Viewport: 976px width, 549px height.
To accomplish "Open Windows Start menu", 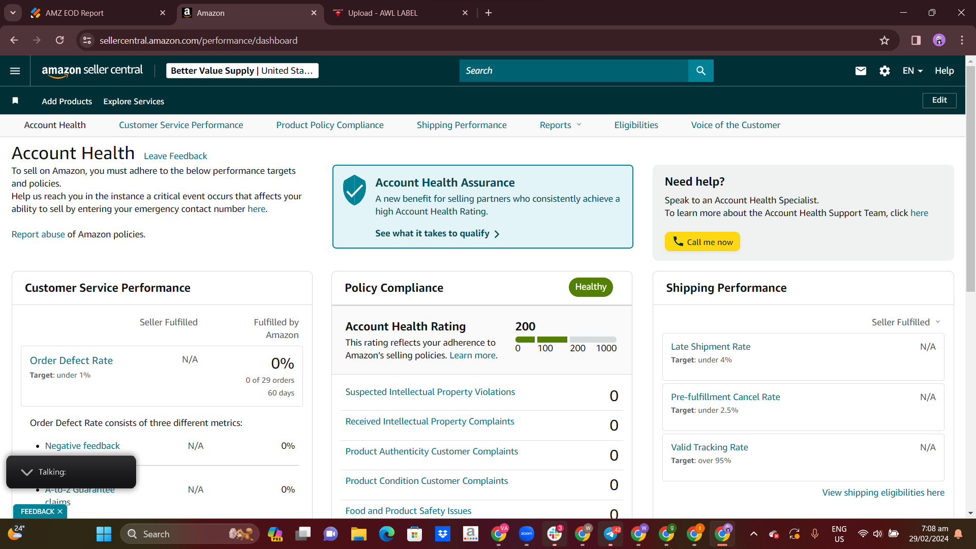I will click(104, 534).
